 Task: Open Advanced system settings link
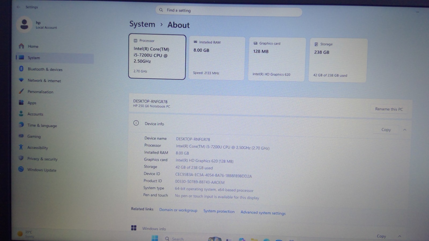[x=263, y=213]
